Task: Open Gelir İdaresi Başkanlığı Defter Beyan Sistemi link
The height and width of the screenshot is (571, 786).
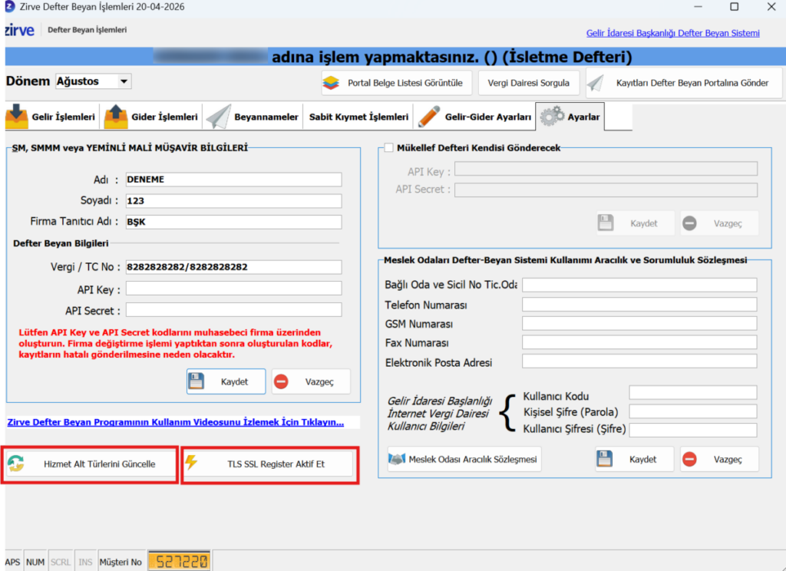Action: click(x=672, y=33)
